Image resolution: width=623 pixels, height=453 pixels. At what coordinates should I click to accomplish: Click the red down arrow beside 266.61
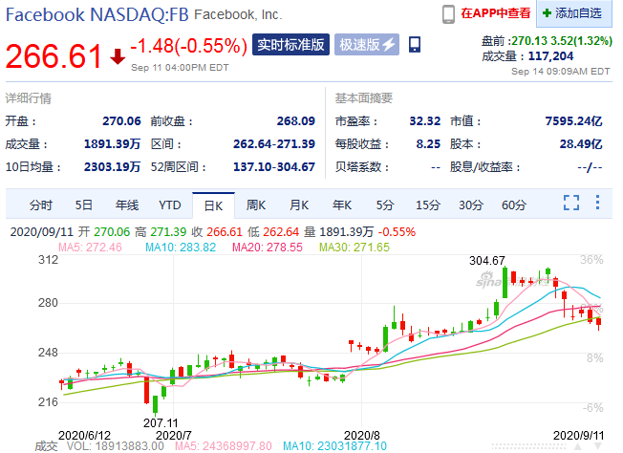point(118,56)
